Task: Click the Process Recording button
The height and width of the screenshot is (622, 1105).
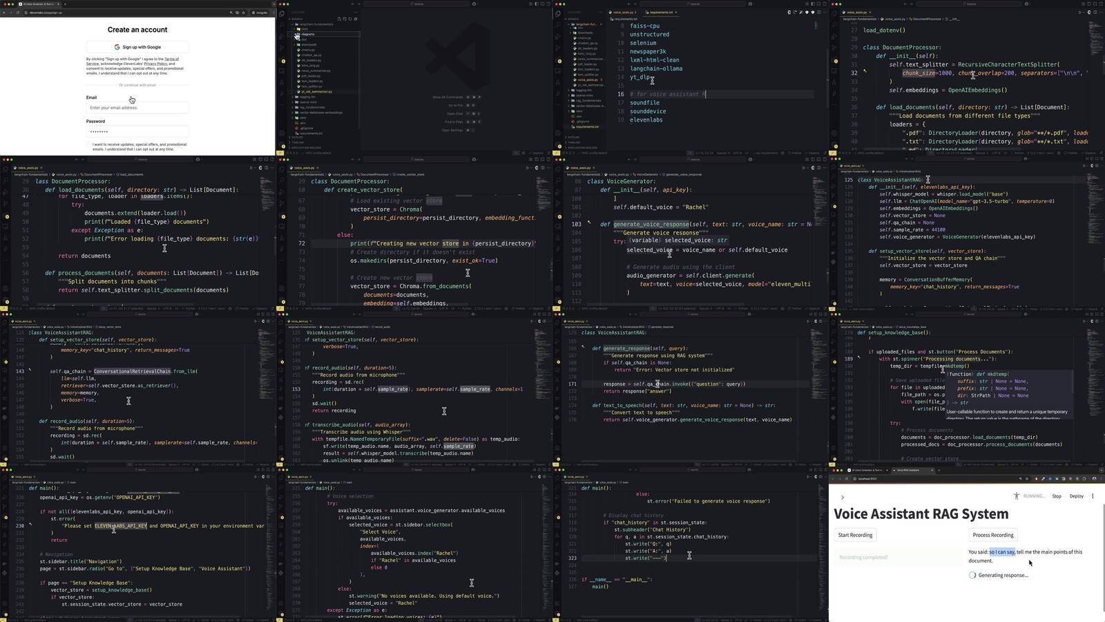Action: pyautogui.click(x=992, y=535)
